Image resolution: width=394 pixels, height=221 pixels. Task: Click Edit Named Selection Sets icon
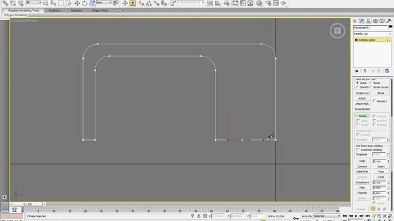coord(173,3)
